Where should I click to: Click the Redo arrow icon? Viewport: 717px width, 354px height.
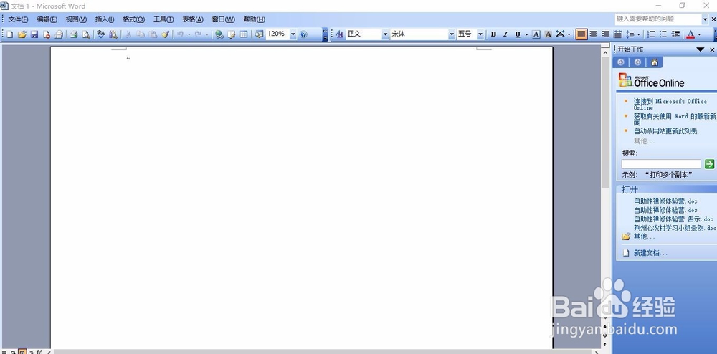[199, 34]
